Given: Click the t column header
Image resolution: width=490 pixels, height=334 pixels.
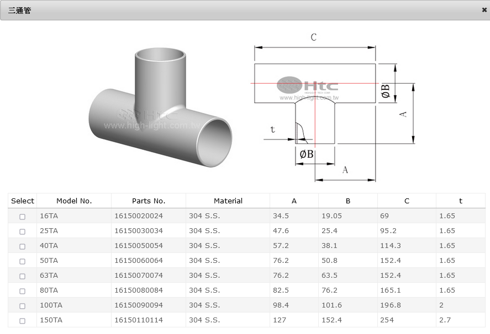Looking at the screenshot, I should tap(460, 201).
